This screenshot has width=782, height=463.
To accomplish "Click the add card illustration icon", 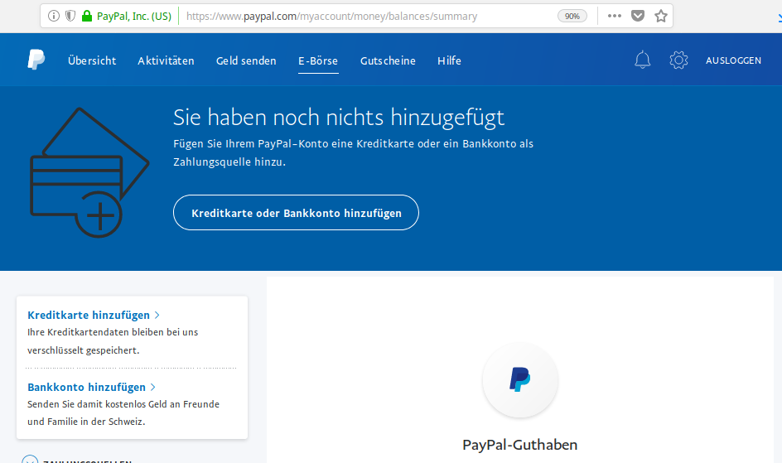I will 89,172.
